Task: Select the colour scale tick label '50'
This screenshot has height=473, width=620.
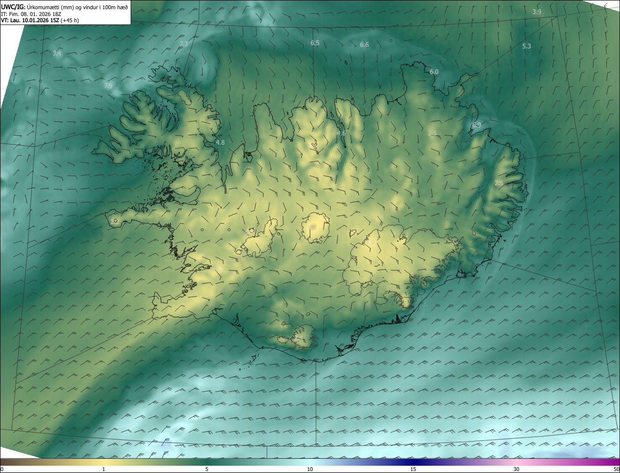Action: 616,469
